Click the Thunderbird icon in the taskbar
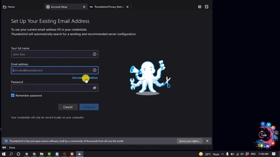The image size is (280, 157). [x=80, y=154]
